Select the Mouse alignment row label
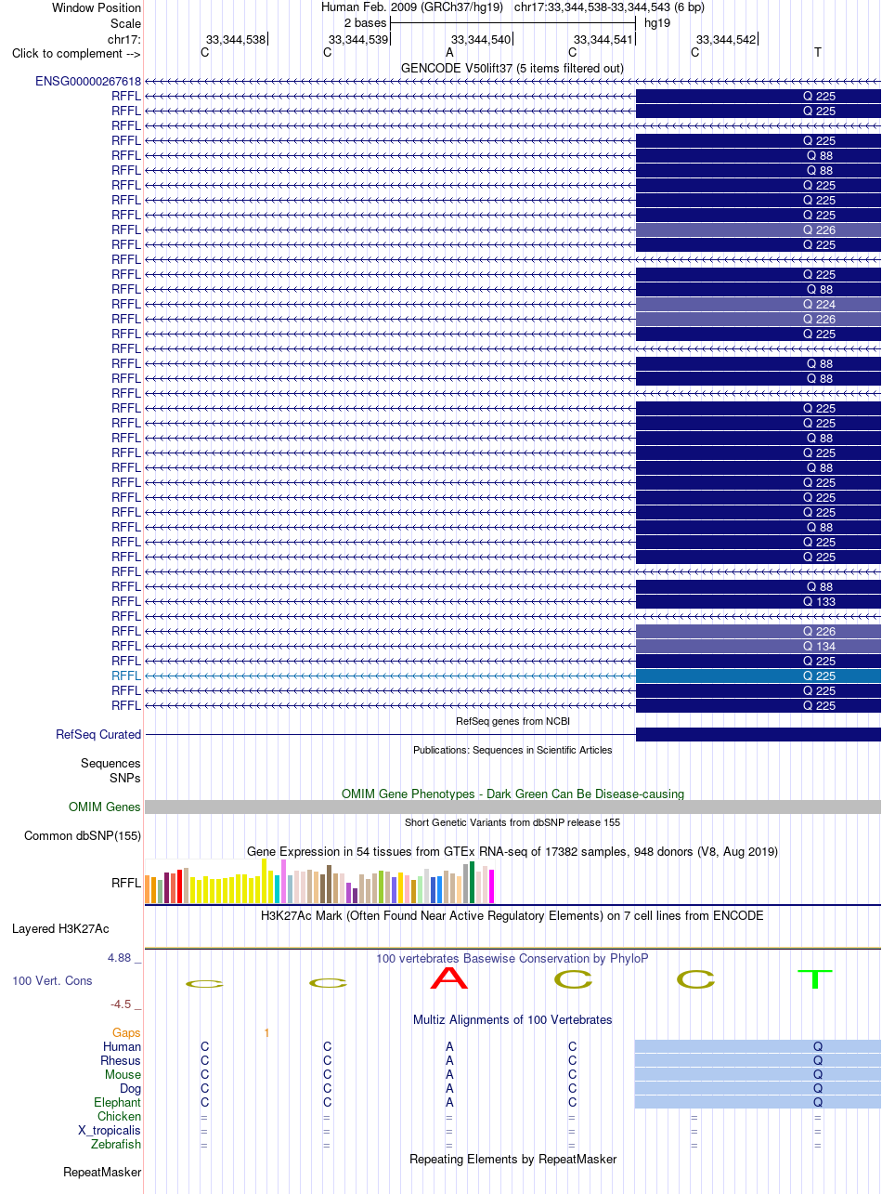The height and width of the screenshot is (1194, 882). 123,1074
